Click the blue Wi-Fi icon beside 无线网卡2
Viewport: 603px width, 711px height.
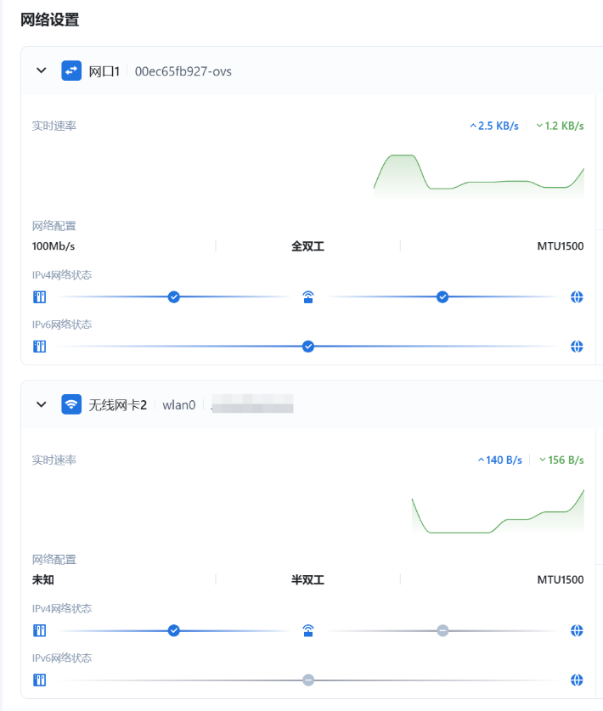[x=71, y=404]
